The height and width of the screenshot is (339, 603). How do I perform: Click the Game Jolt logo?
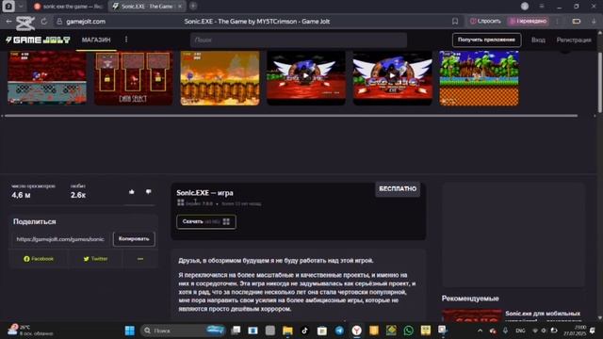click(38, 40)
